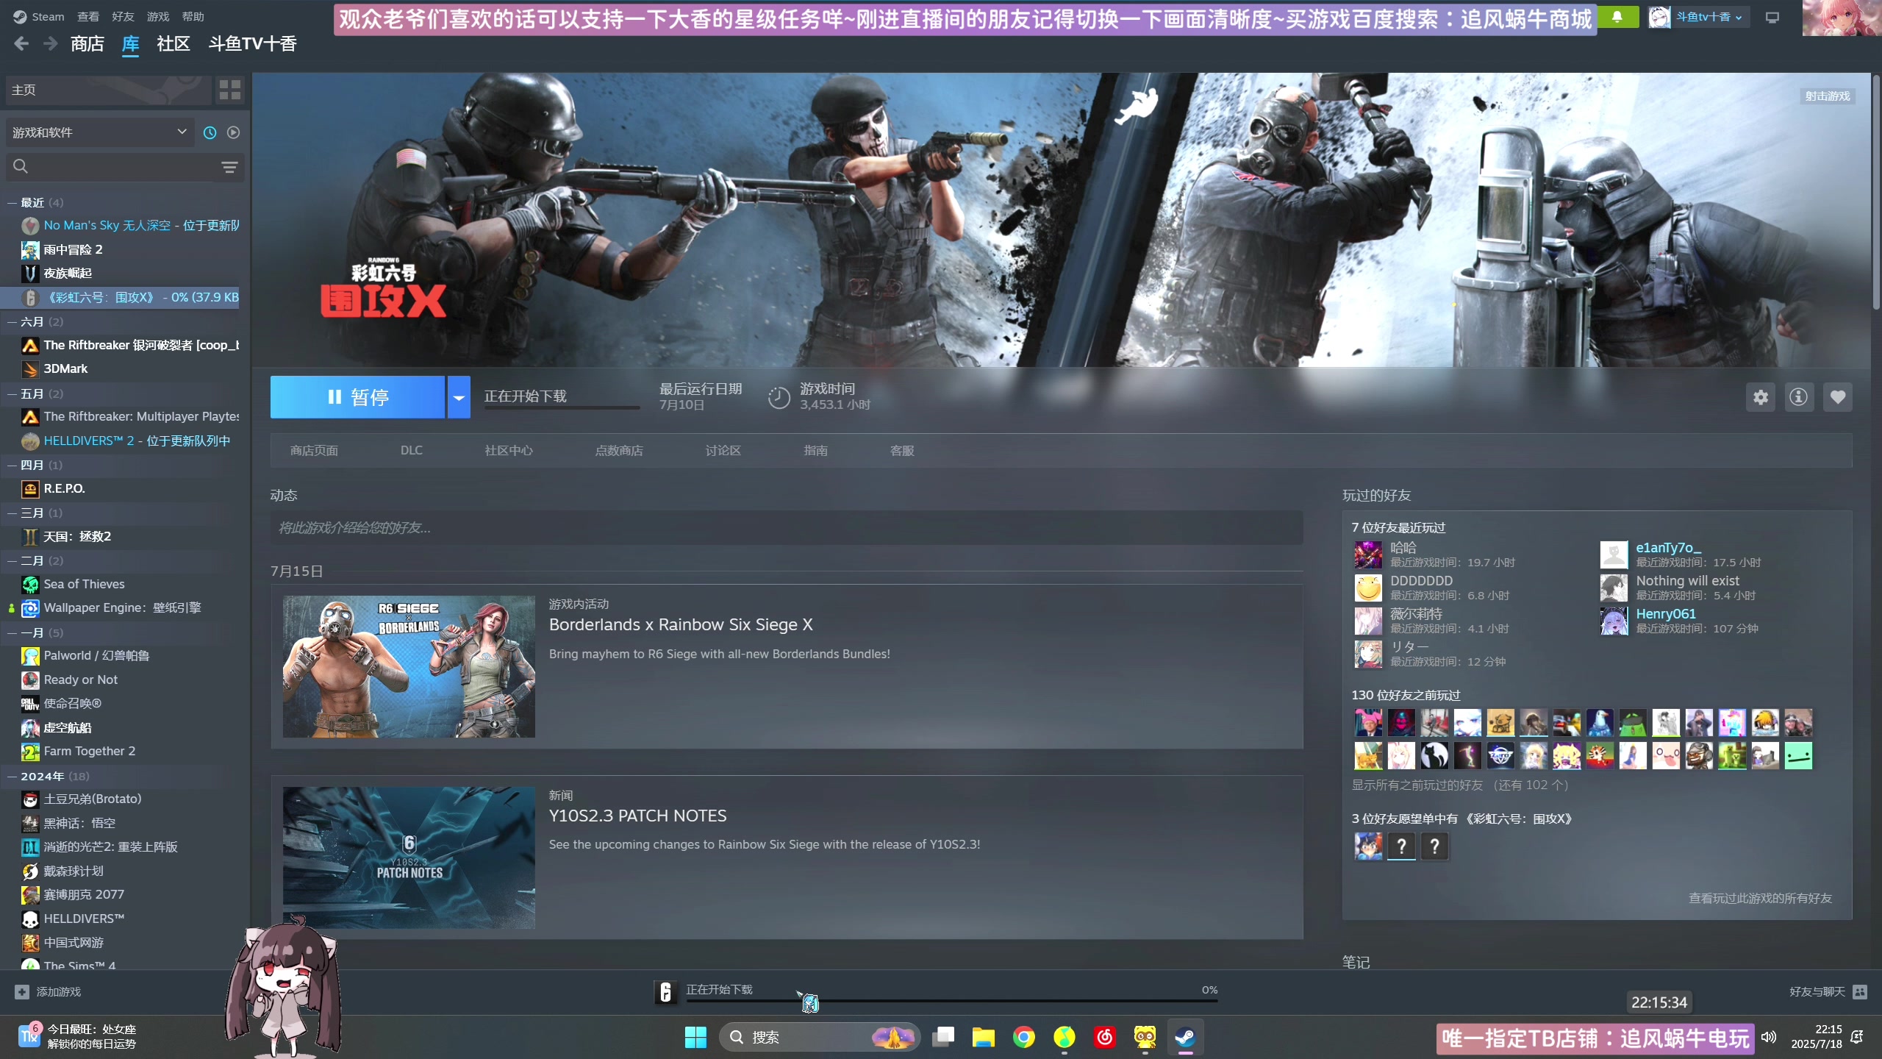Toggle Big Picture mode icon
The image size is (1882, 1059).
(1772, 17)
